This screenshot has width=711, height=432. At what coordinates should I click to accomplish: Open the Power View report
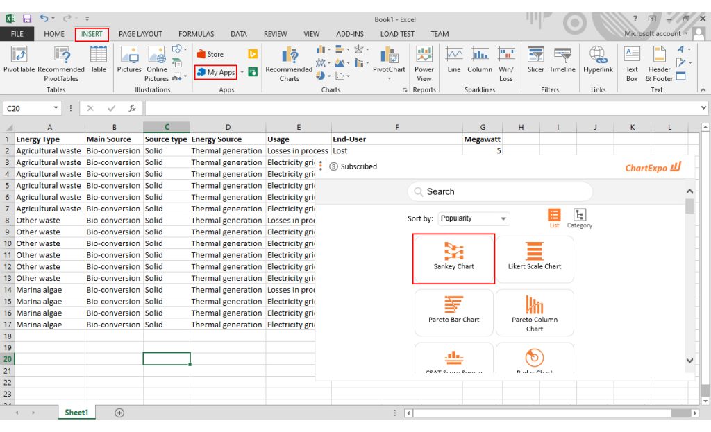pos(424,63)
